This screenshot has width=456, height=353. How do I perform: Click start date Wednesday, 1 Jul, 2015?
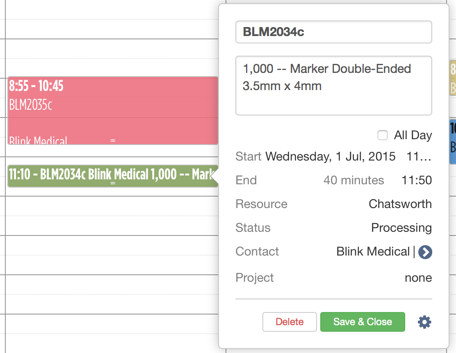pyautogui.click(x=331, y=156)
